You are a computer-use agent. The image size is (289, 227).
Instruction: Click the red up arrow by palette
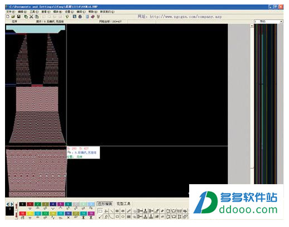click(16, 206)
